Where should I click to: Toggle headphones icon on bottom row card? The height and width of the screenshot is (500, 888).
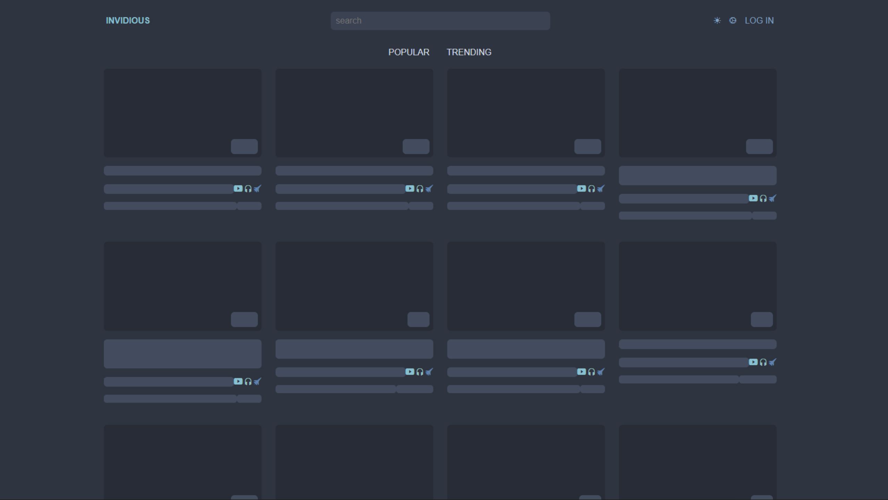(x=248, y=382)
